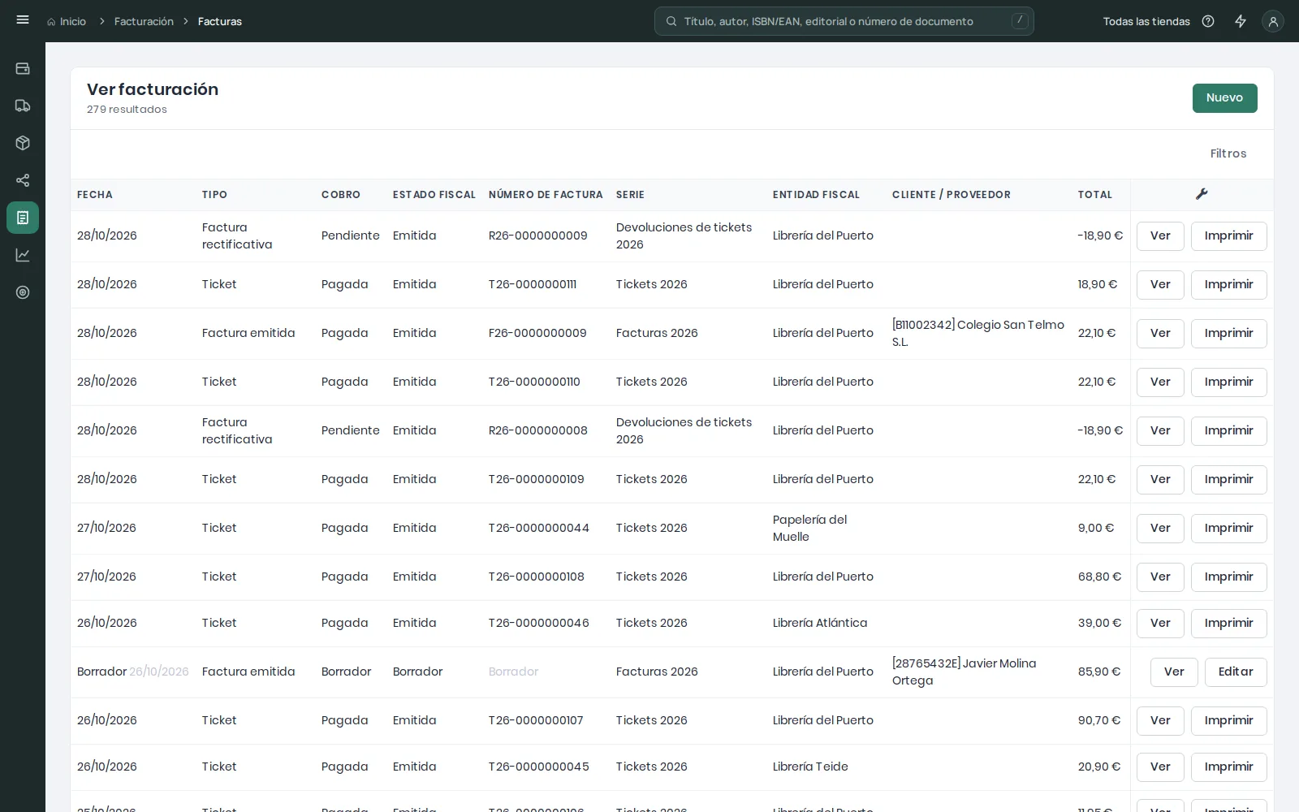The width and height of the screenshot is (1299, 812).
Task: Open the delivery truck sidebar icon
Action: (x=23, y=106)
